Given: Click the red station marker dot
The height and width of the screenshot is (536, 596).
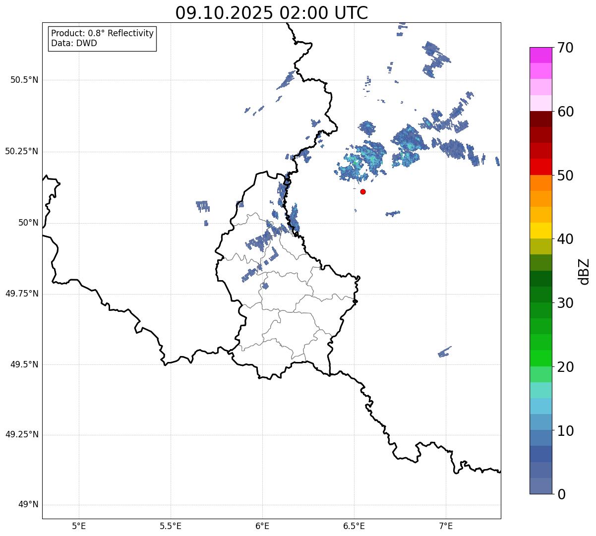Looking at the screenshot, I should pyautogui.click(x=363, y=192).
